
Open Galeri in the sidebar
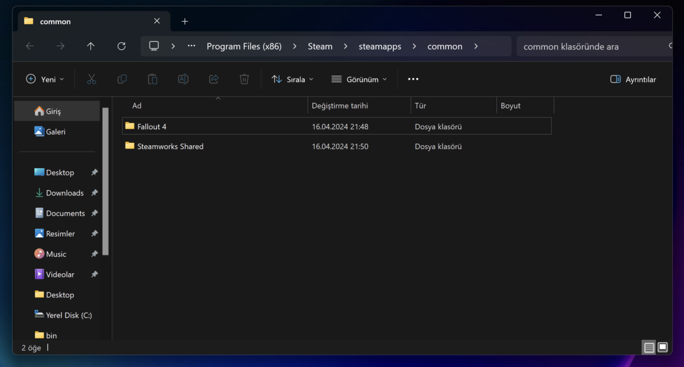click(x=57, y=132)
